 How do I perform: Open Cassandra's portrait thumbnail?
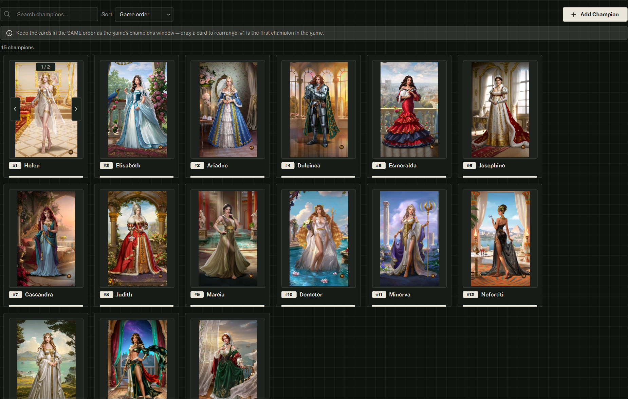pyautogui.click(x=46, y=239)
